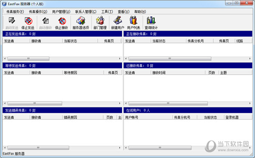Sort 正在发送传真 list by 接收者 column
This screenshot has width=255, height=158.
tap(46, 41)
